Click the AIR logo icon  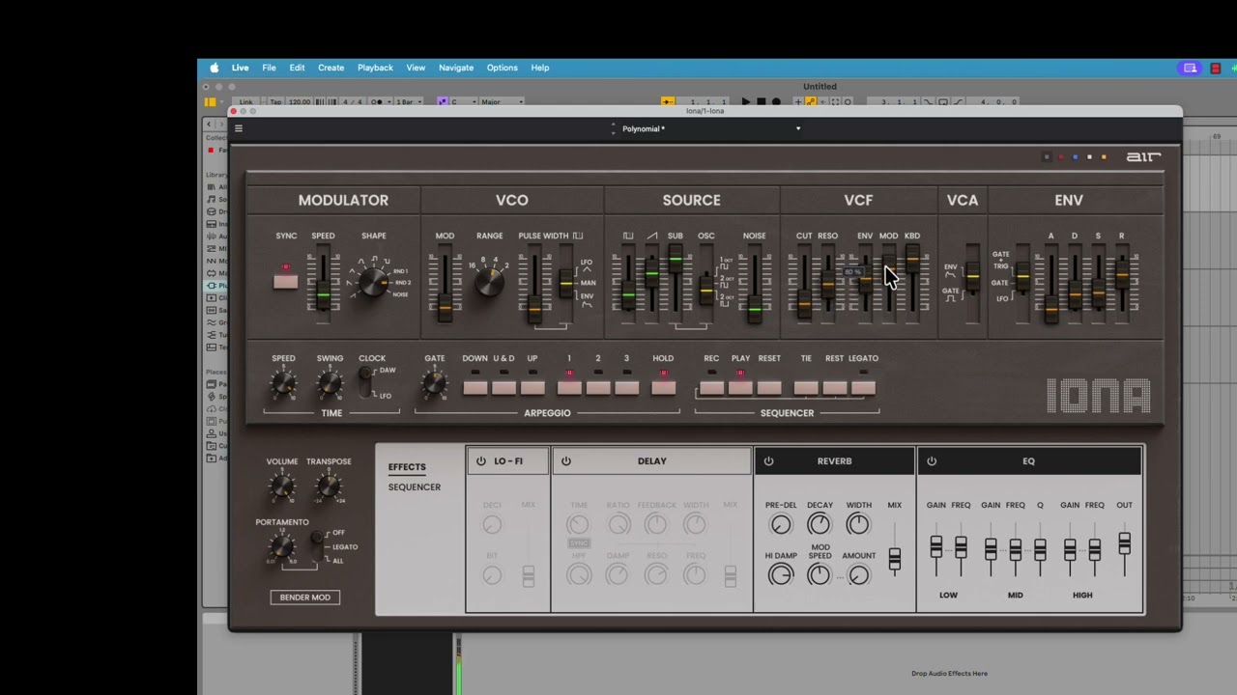tap(1143, 156)
